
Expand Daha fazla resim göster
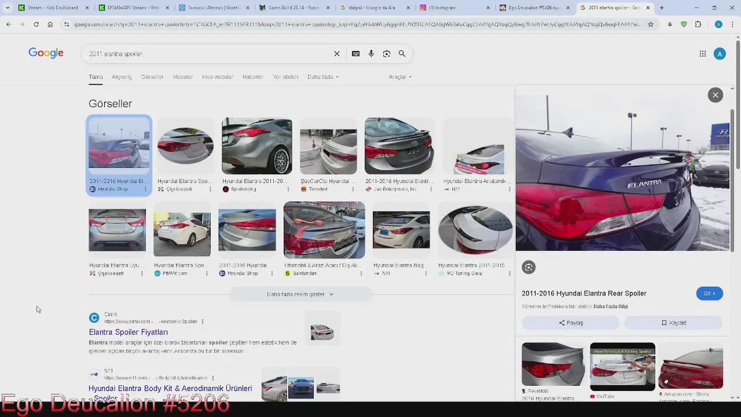click(x=300, y=294)
